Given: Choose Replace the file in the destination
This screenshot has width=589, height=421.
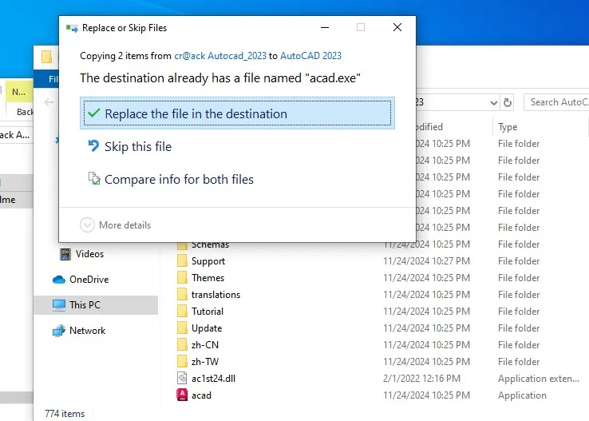Looking at the screenshot, I should click(196, 114).
